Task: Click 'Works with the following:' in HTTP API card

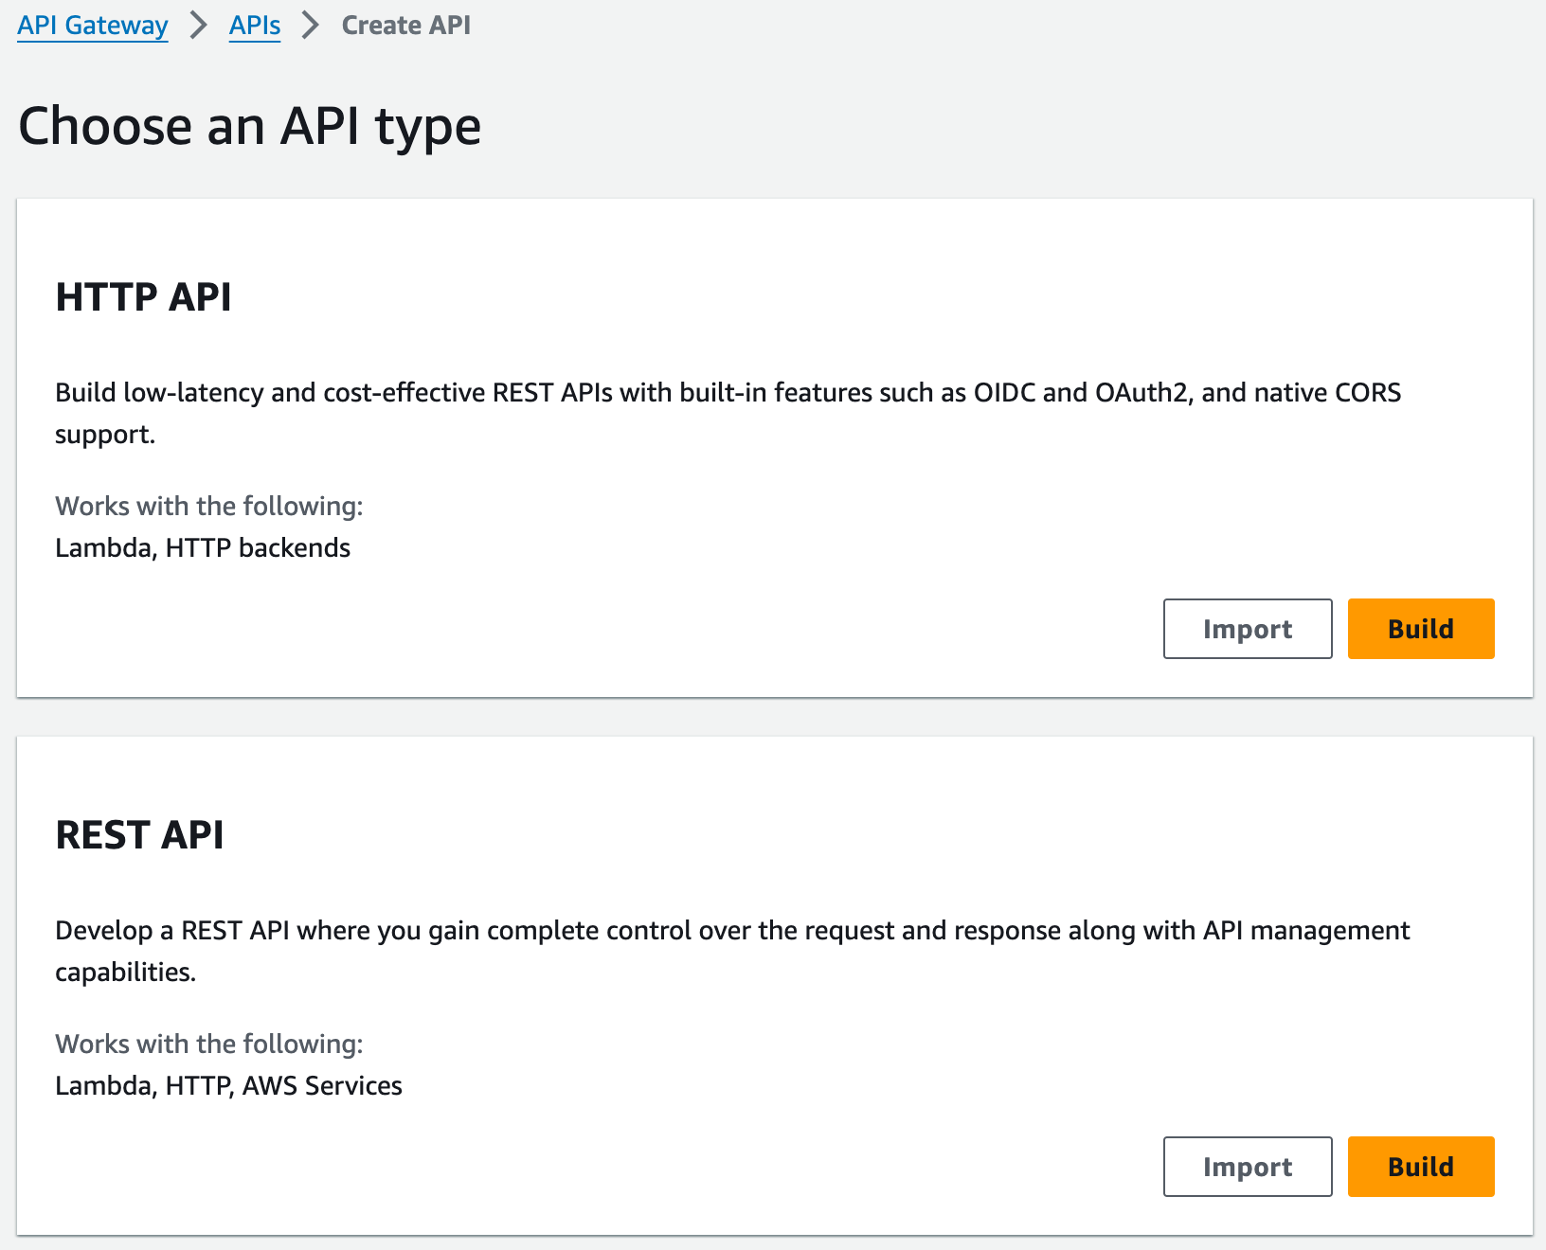Action: point(209,507)
